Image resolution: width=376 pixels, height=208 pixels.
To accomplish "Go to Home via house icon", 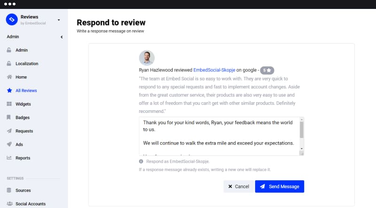I will pyautogui.click(x=9, y=77).
